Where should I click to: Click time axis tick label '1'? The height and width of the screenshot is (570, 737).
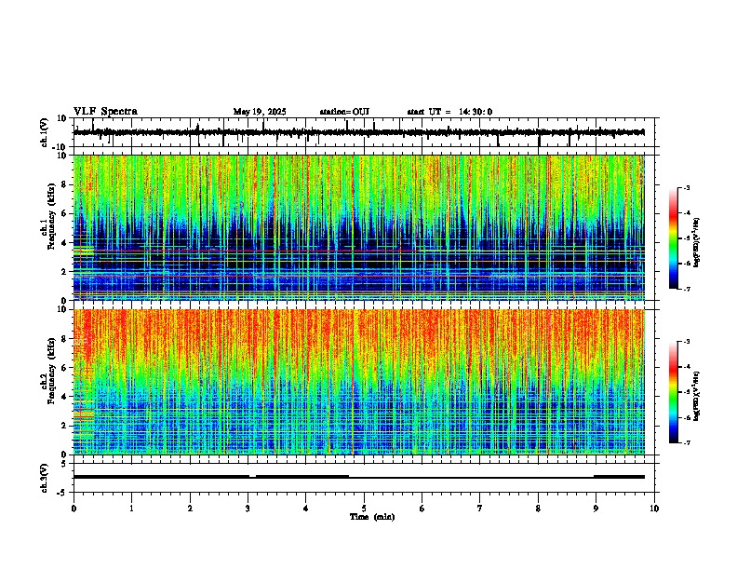(x=131, y=509)
